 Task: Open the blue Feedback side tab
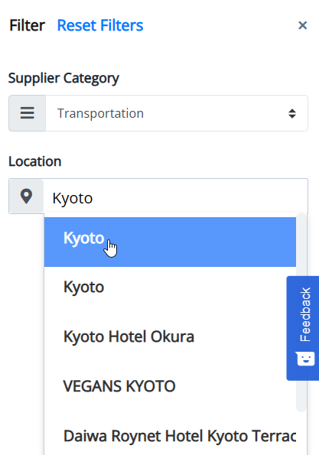[x=303, y=328]
